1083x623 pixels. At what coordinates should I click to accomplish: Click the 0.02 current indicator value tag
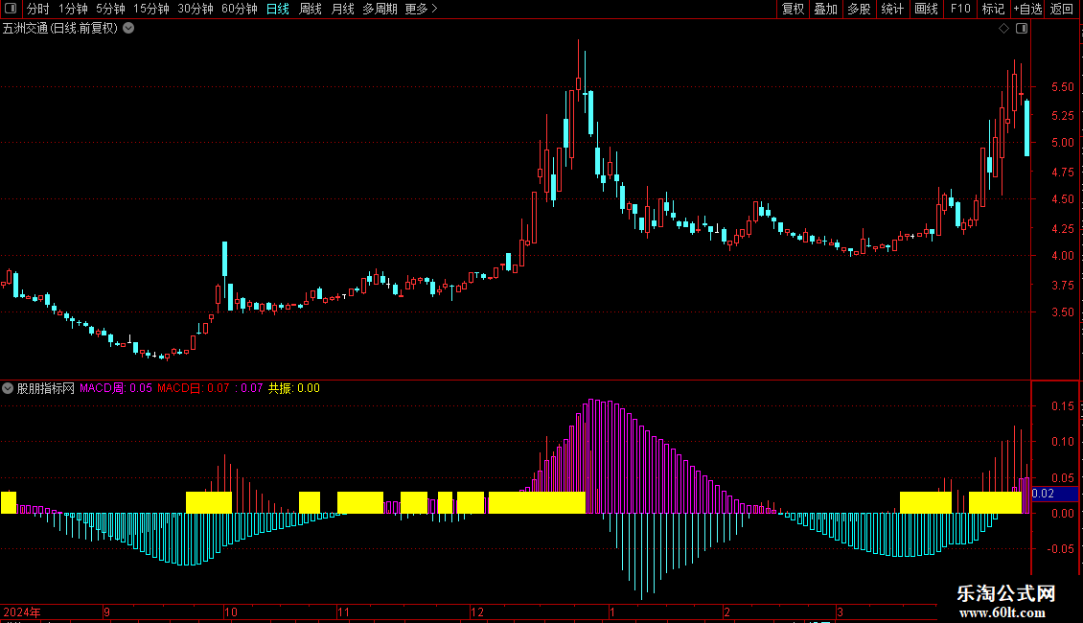[1054, 494]
